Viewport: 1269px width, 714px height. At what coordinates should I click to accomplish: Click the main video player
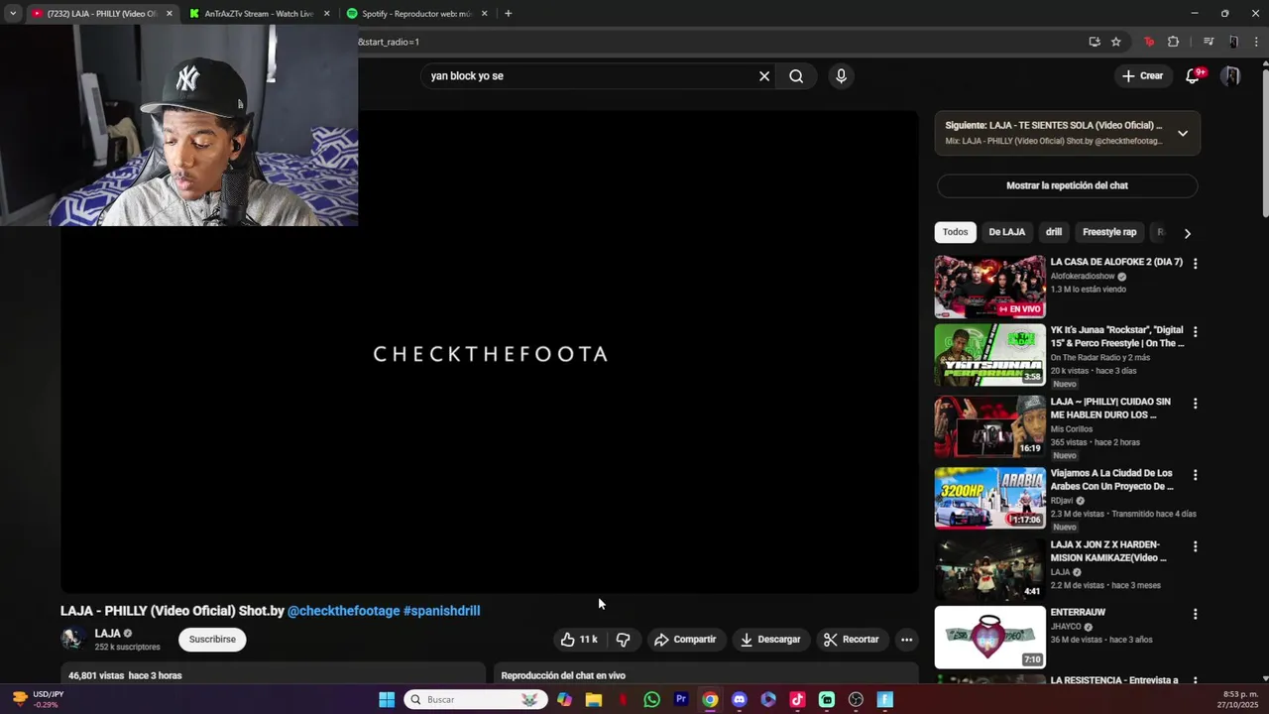point(490,352)
